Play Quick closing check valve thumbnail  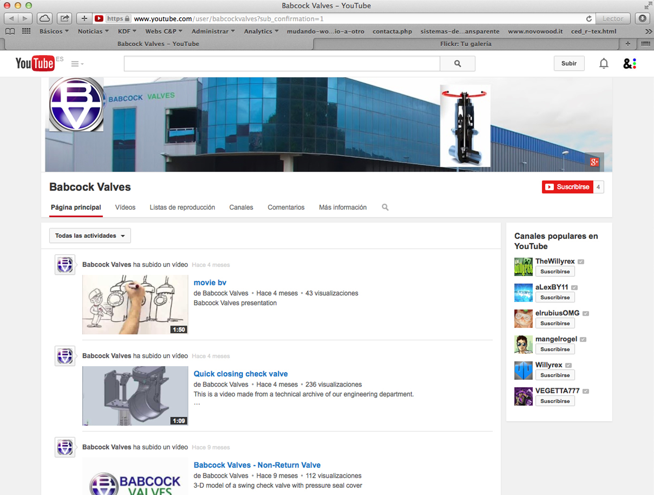pos(135,396)
